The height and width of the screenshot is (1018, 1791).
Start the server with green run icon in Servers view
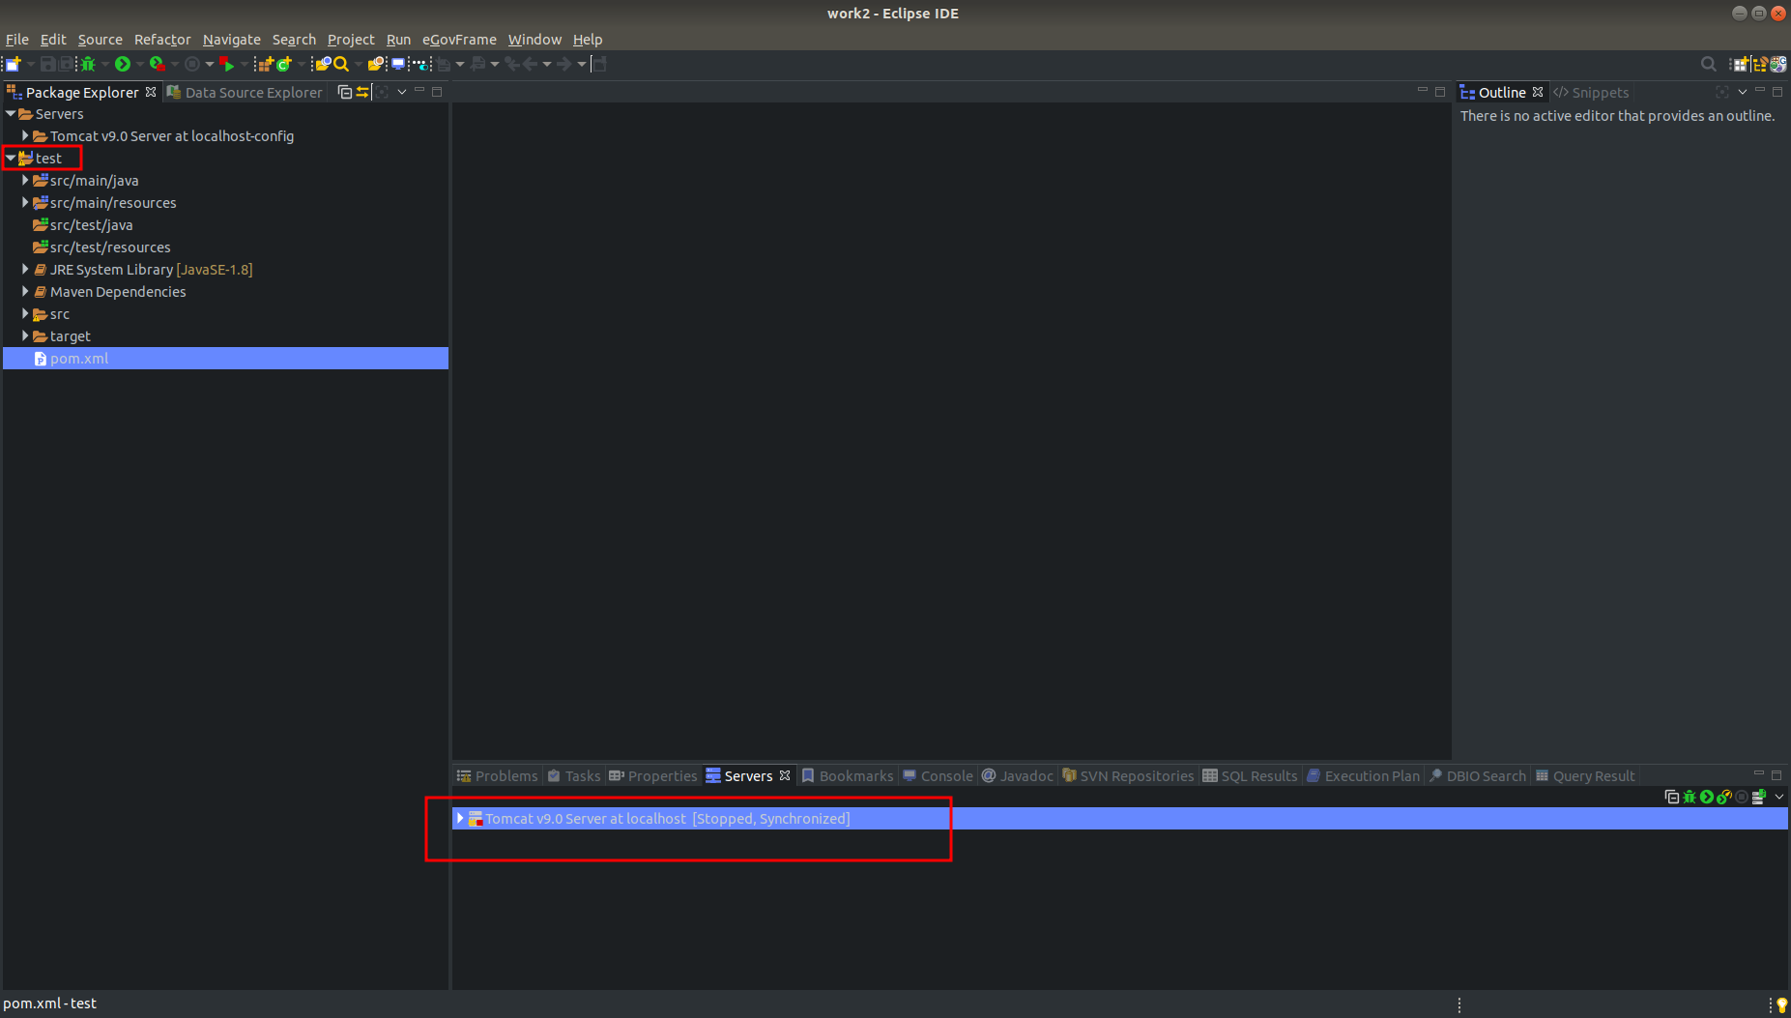(1707, 797)
